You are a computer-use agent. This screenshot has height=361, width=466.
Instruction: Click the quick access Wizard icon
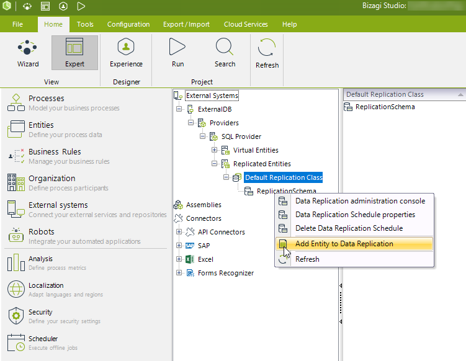[x=27, y=6]
